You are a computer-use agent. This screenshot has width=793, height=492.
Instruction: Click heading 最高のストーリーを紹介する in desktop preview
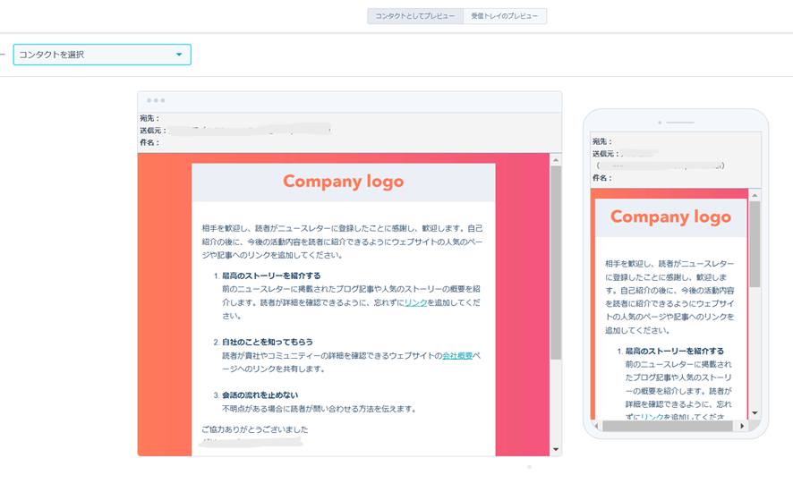(x=271, y=276)
